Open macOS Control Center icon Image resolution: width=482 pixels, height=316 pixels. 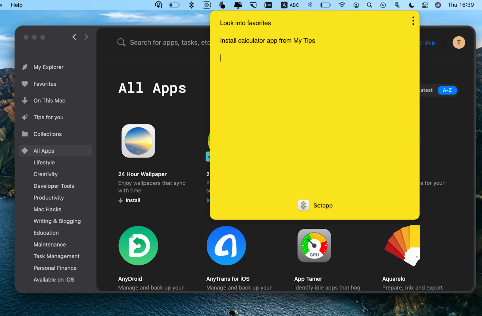click(425, 5)
